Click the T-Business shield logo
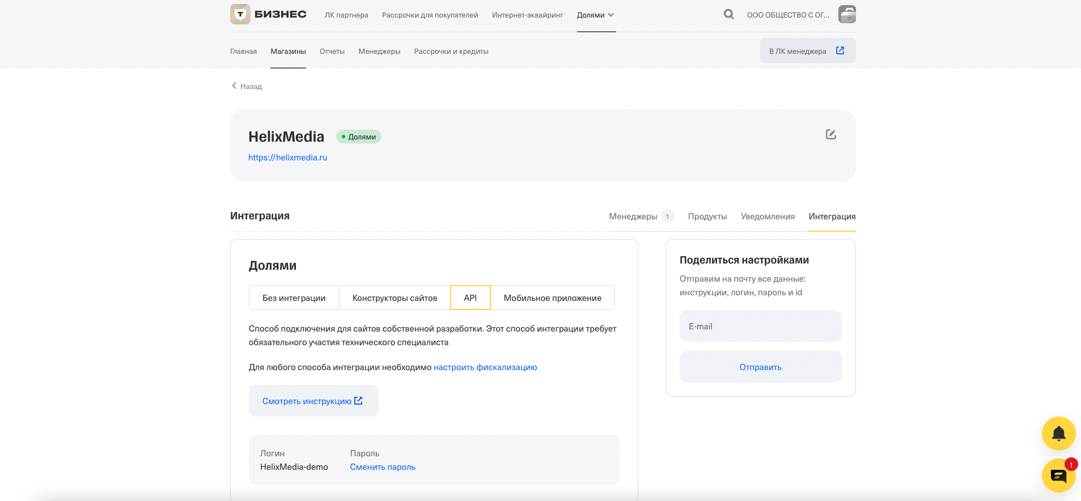1081x501 pixels. pyautogui.click(x=240, y=14)
